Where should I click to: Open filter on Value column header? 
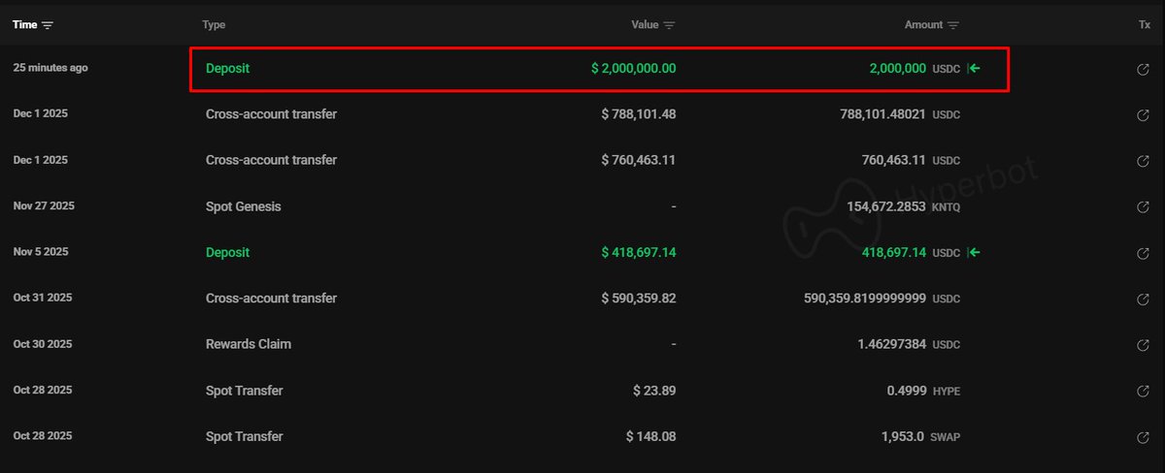point(669,25)
